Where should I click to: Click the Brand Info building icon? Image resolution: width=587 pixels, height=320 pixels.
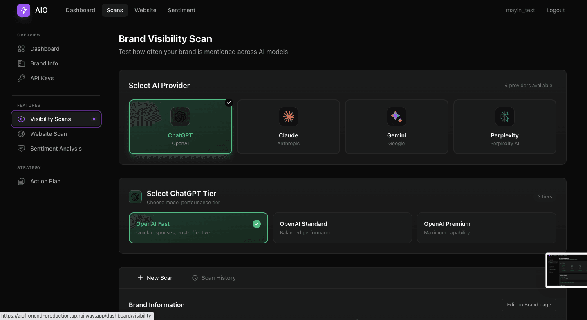21,63
